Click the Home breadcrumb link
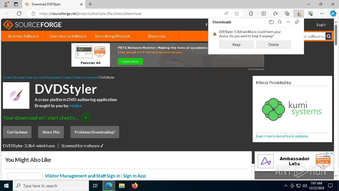Viewport: 339px width, 191px height. (7, 77)
